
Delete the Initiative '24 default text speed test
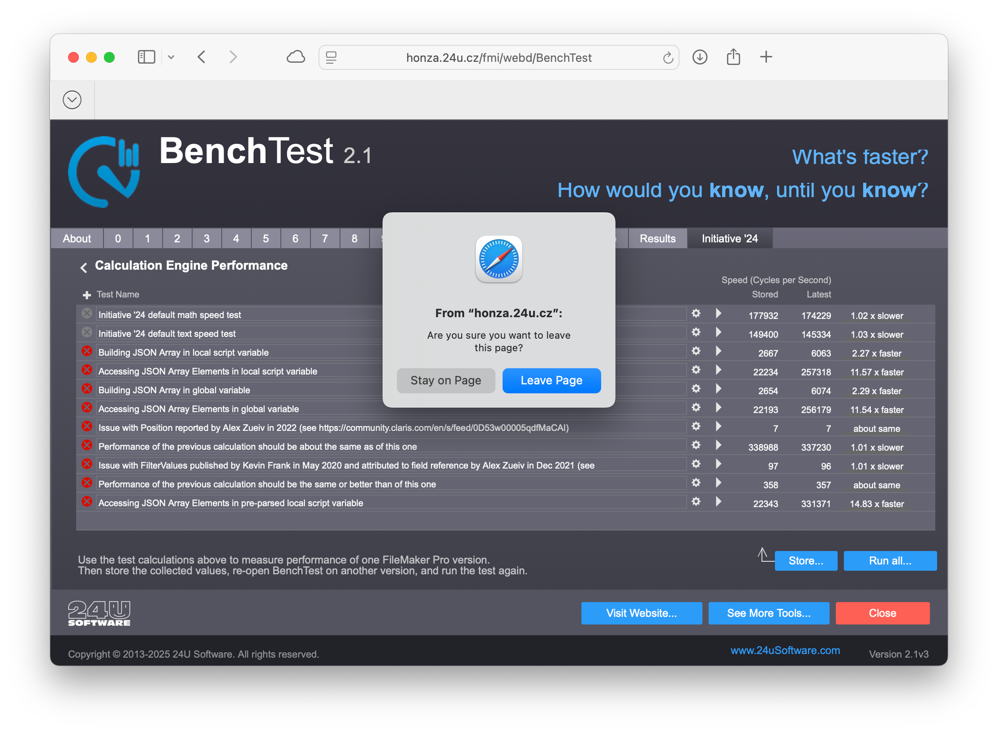coord(87,332)
